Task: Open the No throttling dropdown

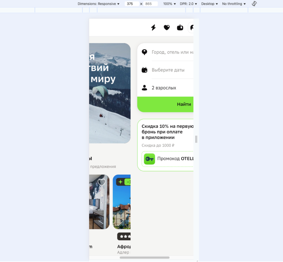Action: coord(234,4)
